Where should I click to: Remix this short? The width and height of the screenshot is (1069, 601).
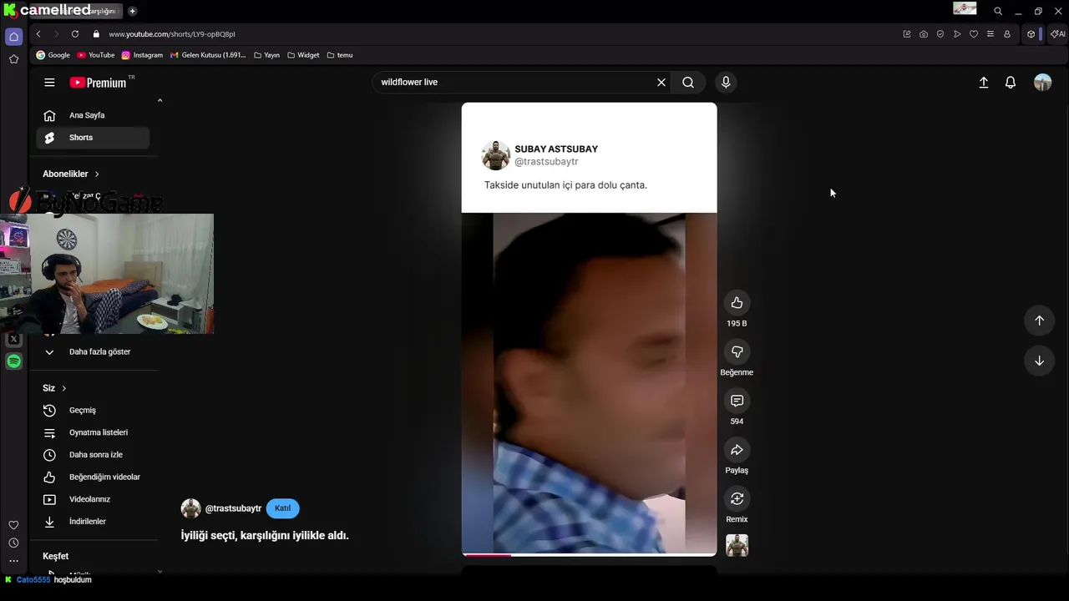737,499
